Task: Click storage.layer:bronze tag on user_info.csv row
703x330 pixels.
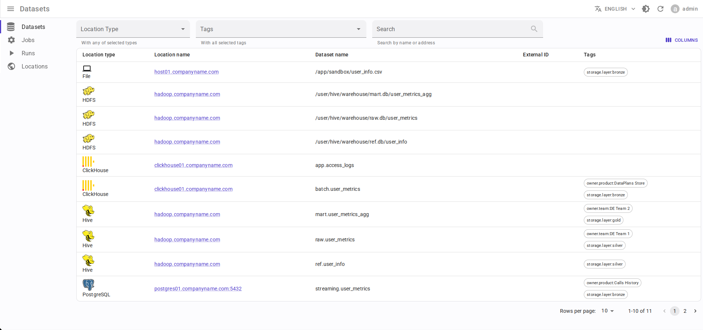Action: (x=606, y=72)
